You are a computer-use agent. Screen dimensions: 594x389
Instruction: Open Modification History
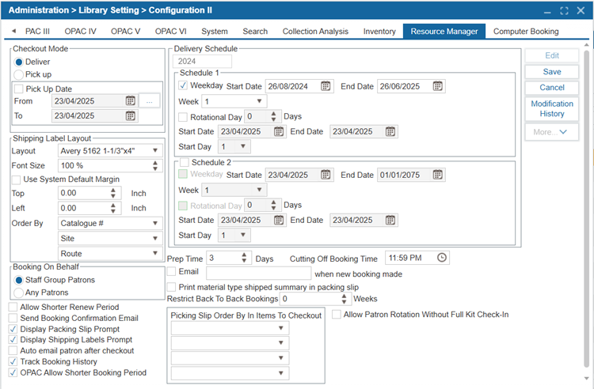tap(551, 109)
